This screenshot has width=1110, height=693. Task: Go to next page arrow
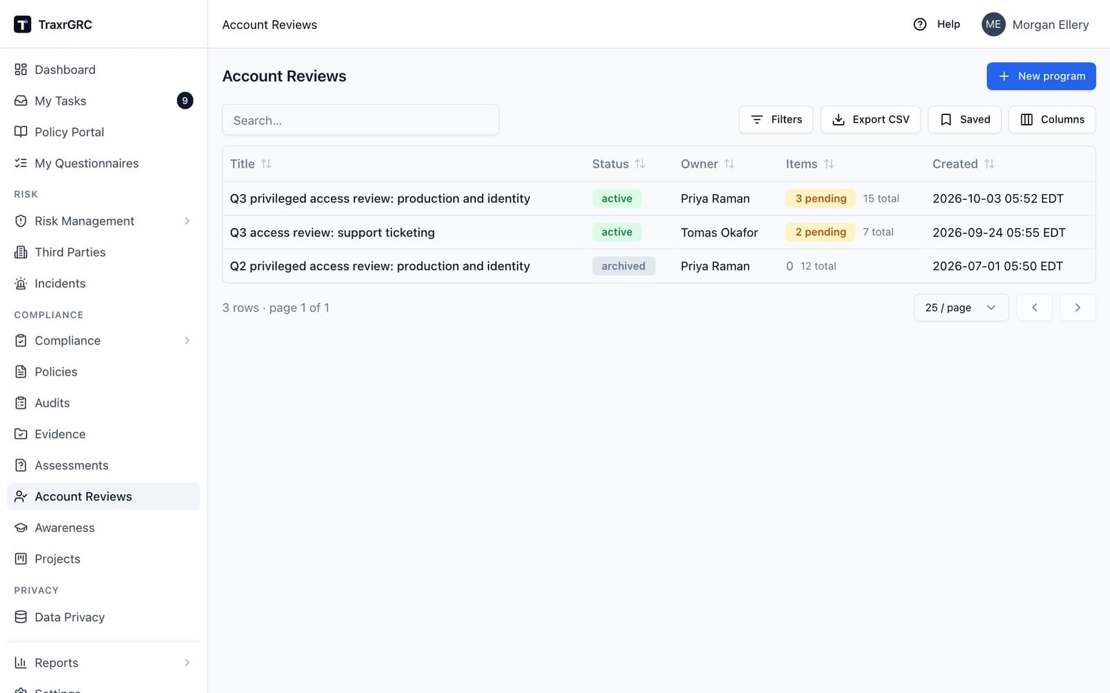tap(1077, 308)
